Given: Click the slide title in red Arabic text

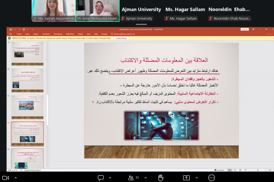Looking at the screenshot, I should coord(164,60).
